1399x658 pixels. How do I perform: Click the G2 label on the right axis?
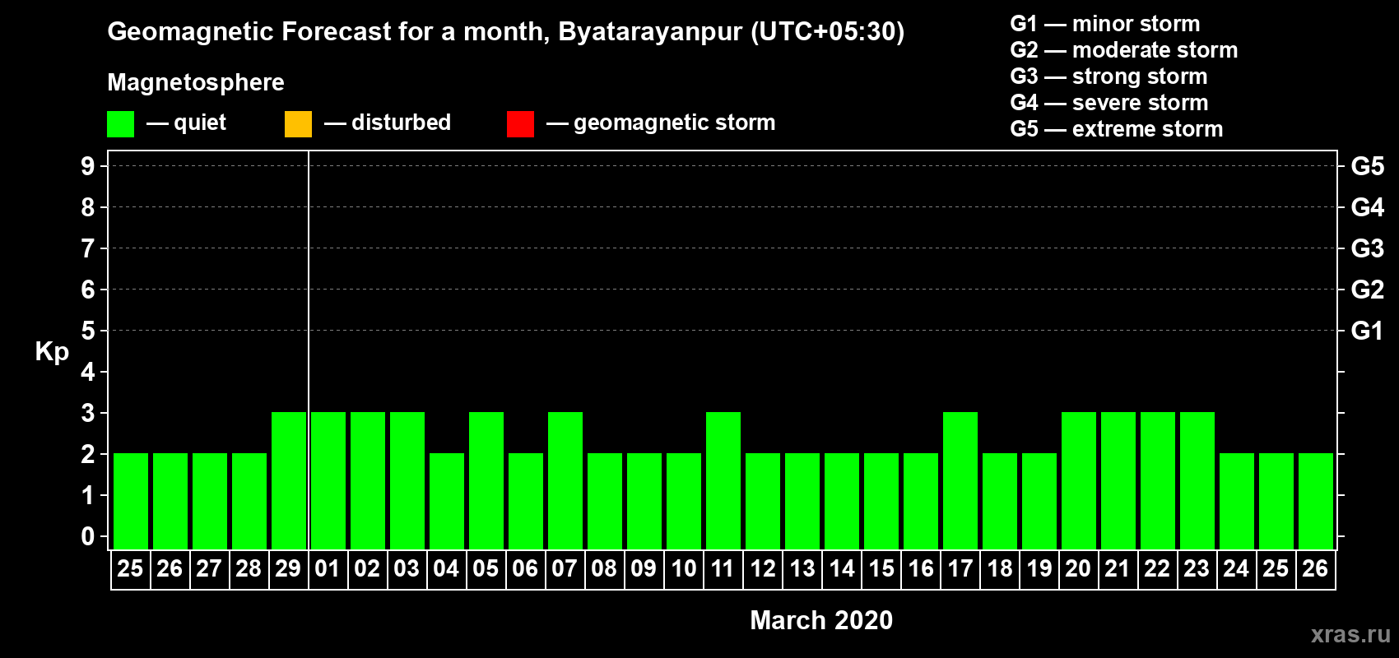point(1367,290)
